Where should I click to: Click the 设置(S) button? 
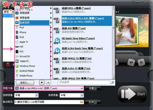[x=93, y=88]
